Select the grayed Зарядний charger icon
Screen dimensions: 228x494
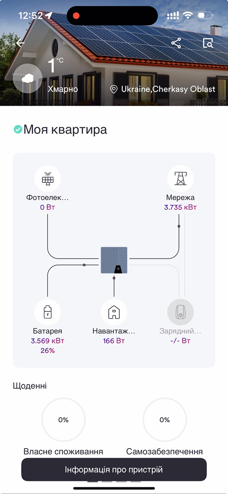180,311
